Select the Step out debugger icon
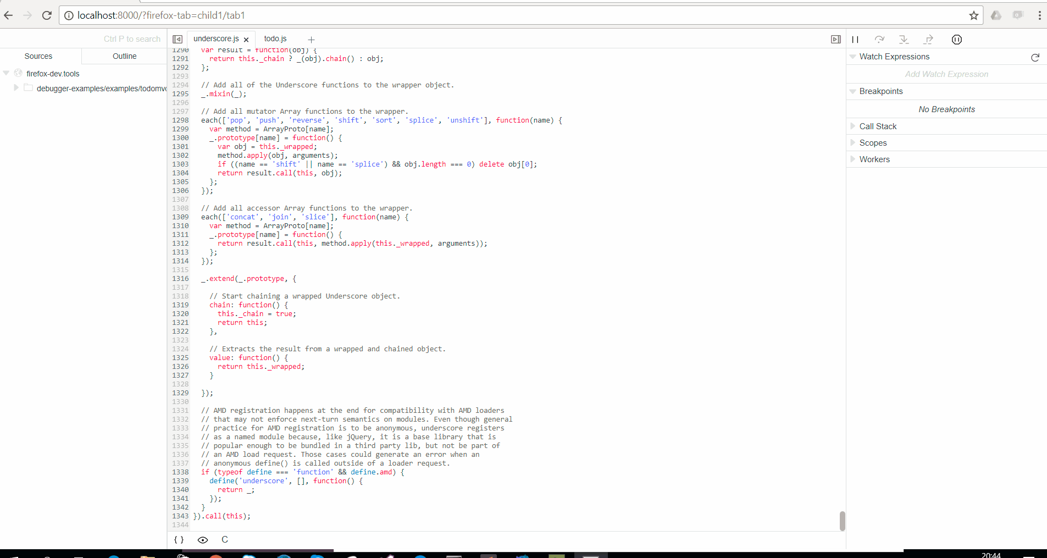The image size is (1047, 558). click(929, 40)
